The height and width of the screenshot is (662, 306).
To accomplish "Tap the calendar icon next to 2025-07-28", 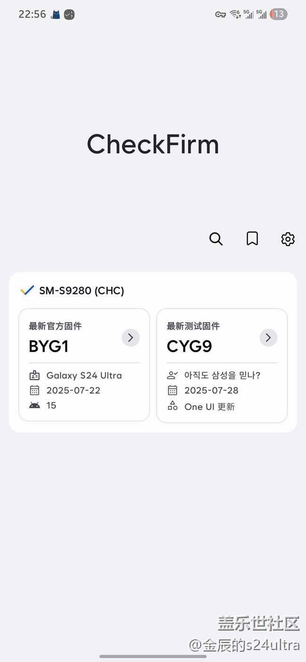I will click(x=173, y=390).
